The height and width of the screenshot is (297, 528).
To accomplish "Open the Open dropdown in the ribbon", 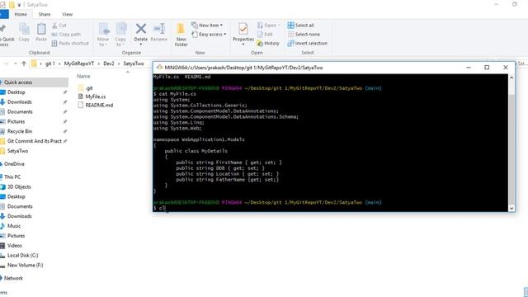I will [x=269, y=26].
